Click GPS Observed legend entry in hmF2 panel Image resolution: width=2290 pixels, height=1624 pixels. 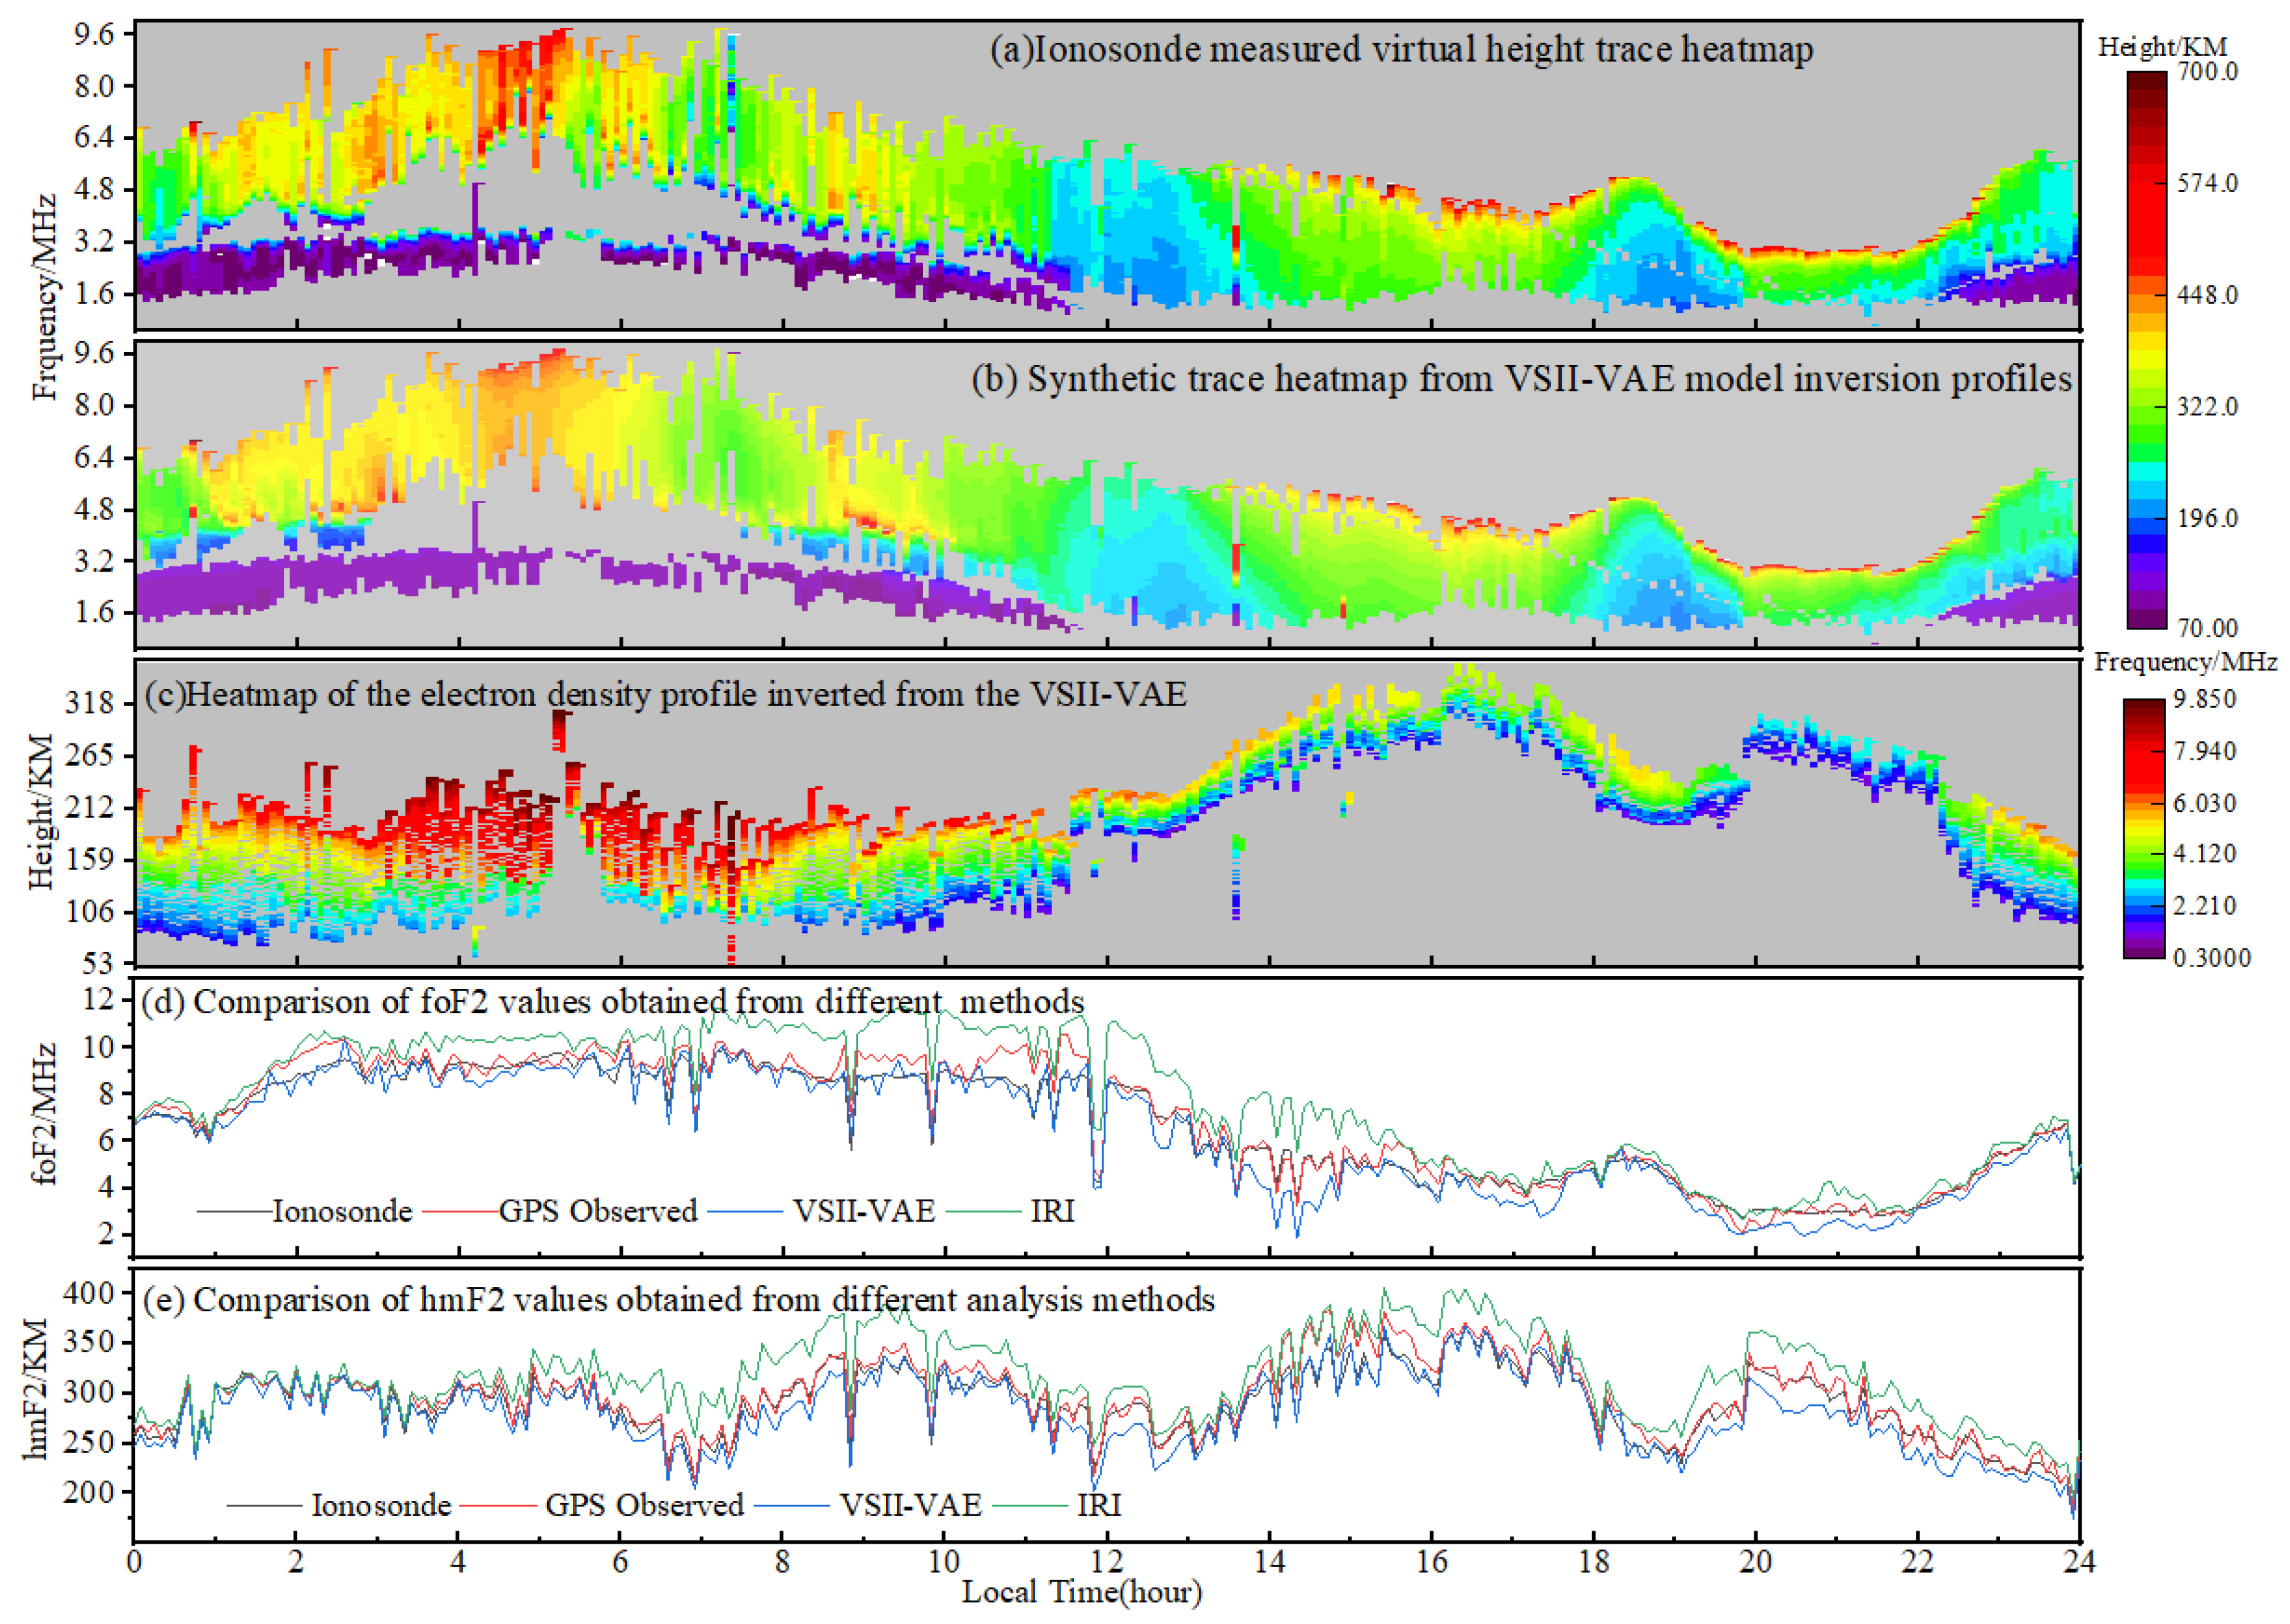[x=644, y=1506]
